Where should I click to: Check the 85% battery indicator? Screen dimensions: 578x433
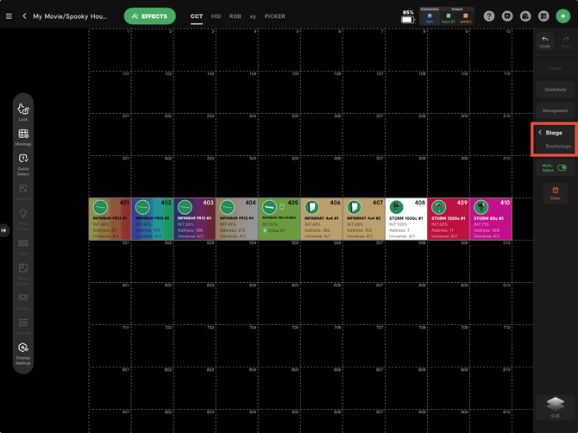click(408, 17)
